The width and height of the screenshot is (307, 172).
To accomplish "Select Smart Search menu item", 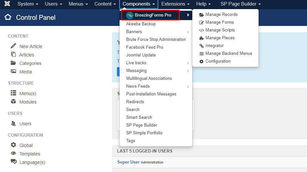I will [x=139, y=117].
